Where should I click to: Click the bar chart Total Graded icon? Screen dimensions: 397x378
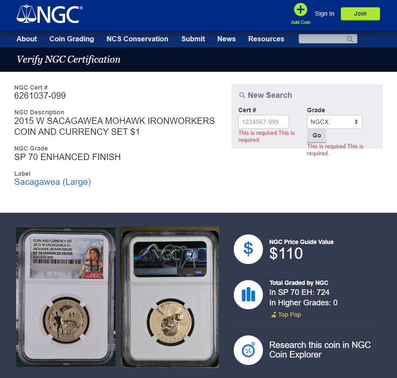(x=248, y=294)
